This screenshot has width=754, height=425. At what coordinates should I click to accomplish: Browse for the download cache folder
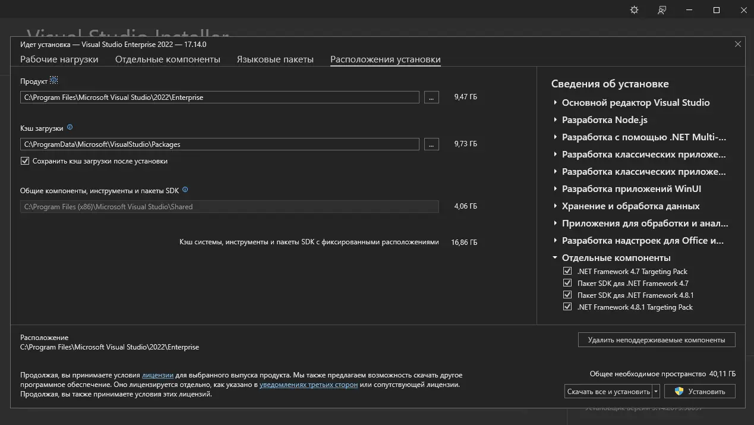[432, 144]
